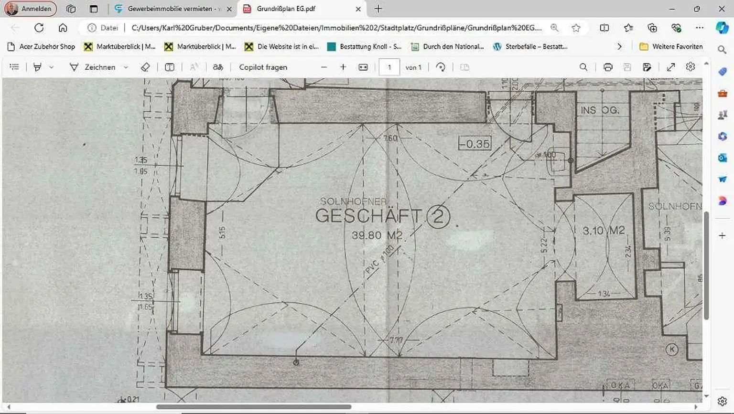Switch to Gewerbeimmobilie vermieten tab
Screen dimensions: 734x414
click(x=170, y=9)
